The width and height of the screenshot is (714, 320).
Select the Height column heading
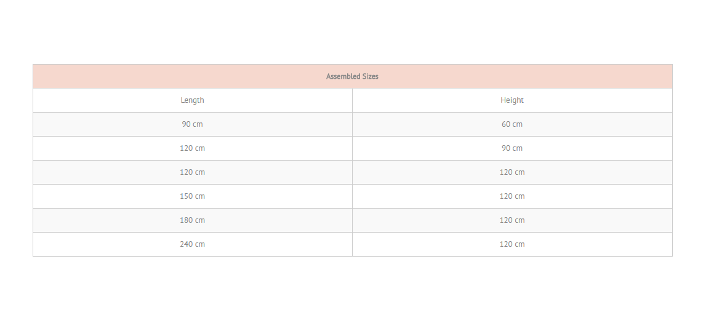(x=512, y=100)
